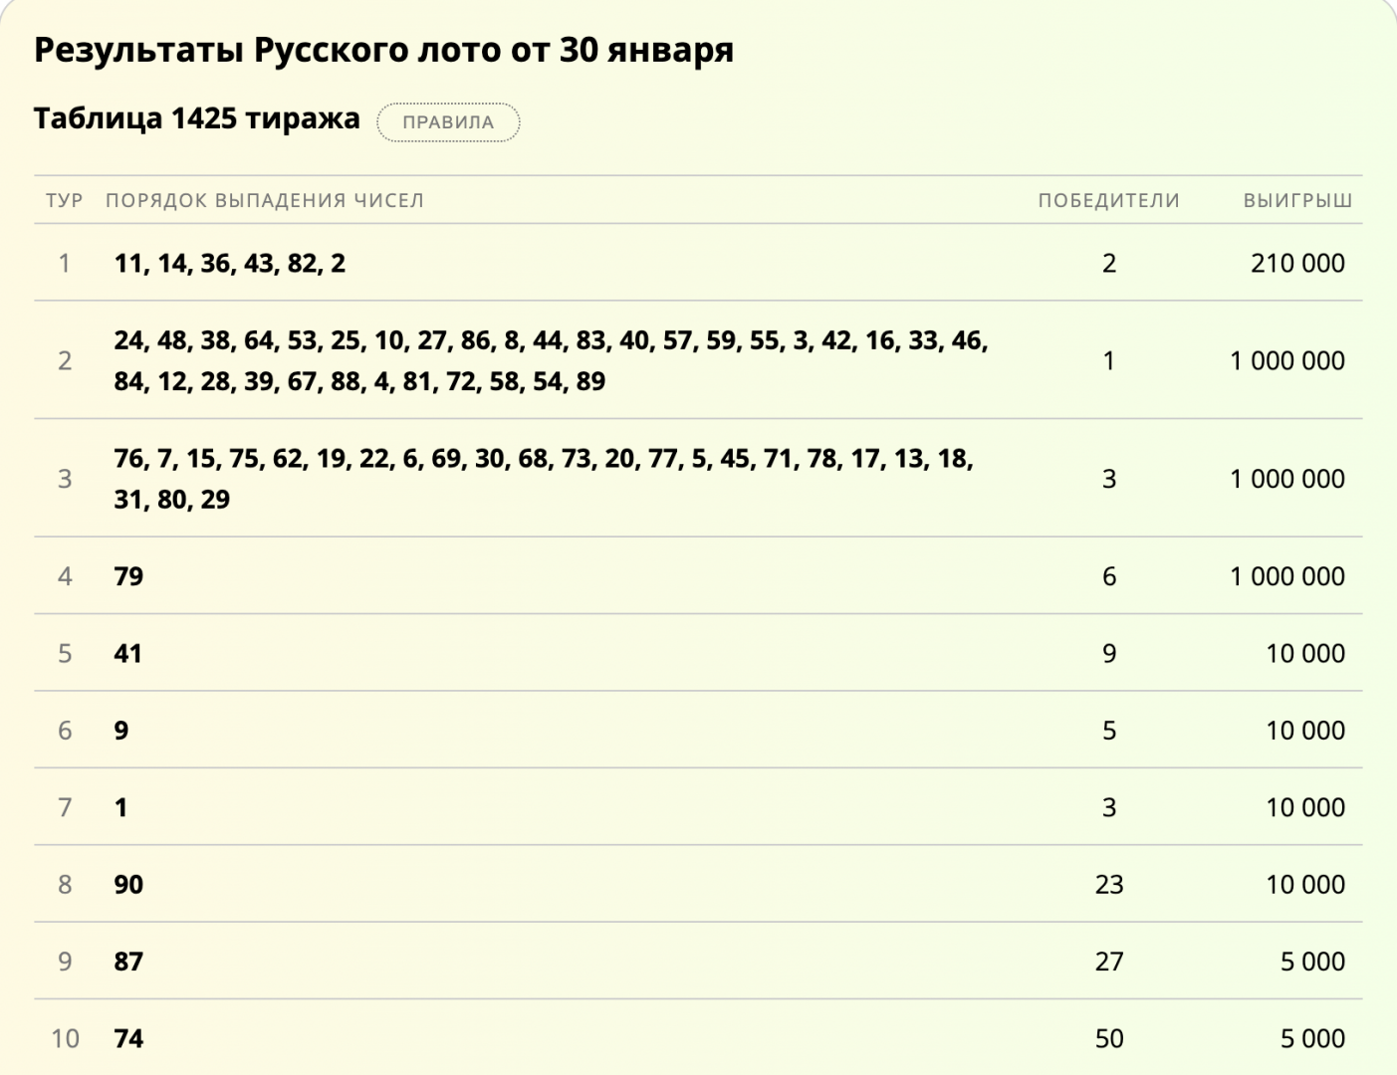Click the winners count 23 in round 8
This screenshot has height=1075, width=1397.
(1109, 884)
